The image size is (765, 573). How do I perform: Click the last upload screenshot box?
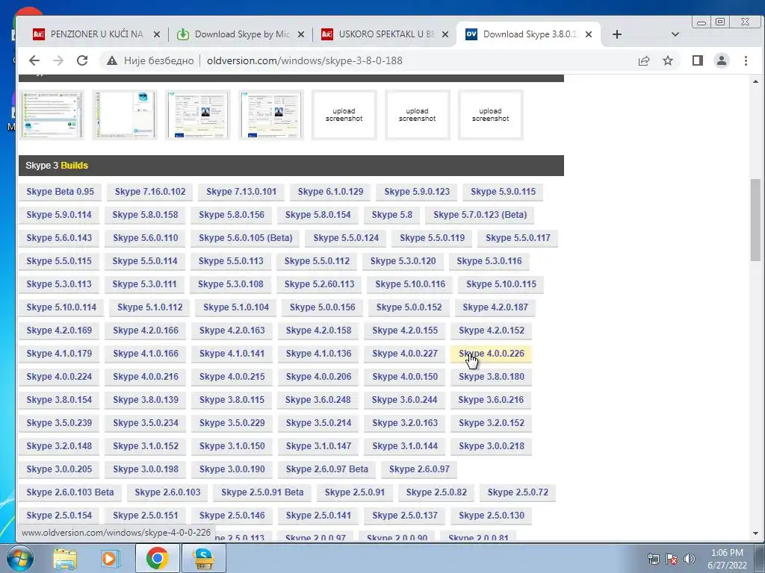(x=490, y=115)
